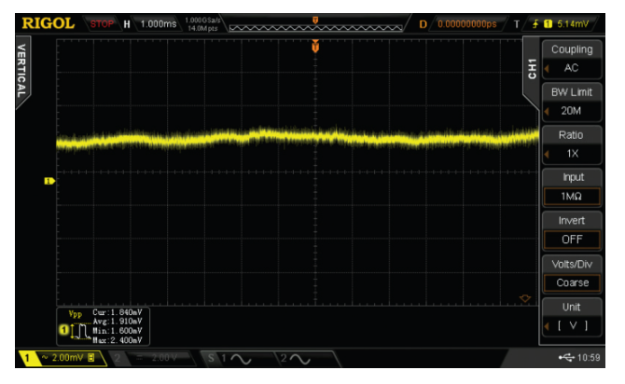Click the waveform memory overview bar
This screenshot has height=384, width=625.
tap(315, 28)
